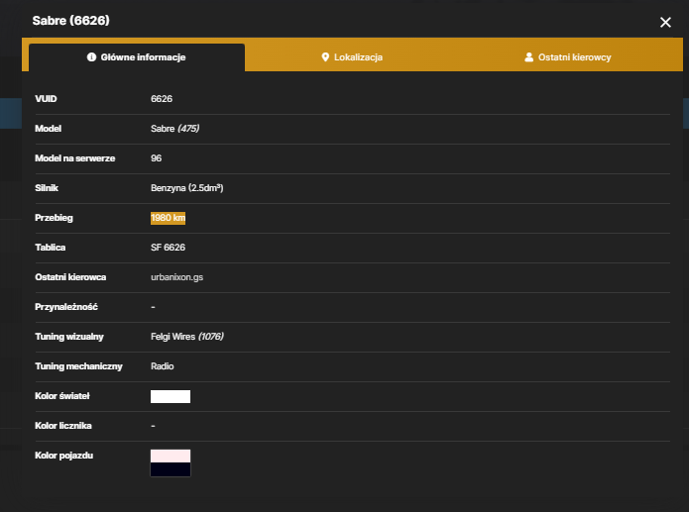Open the urbanixon.gs driver link

coord(176,277)
